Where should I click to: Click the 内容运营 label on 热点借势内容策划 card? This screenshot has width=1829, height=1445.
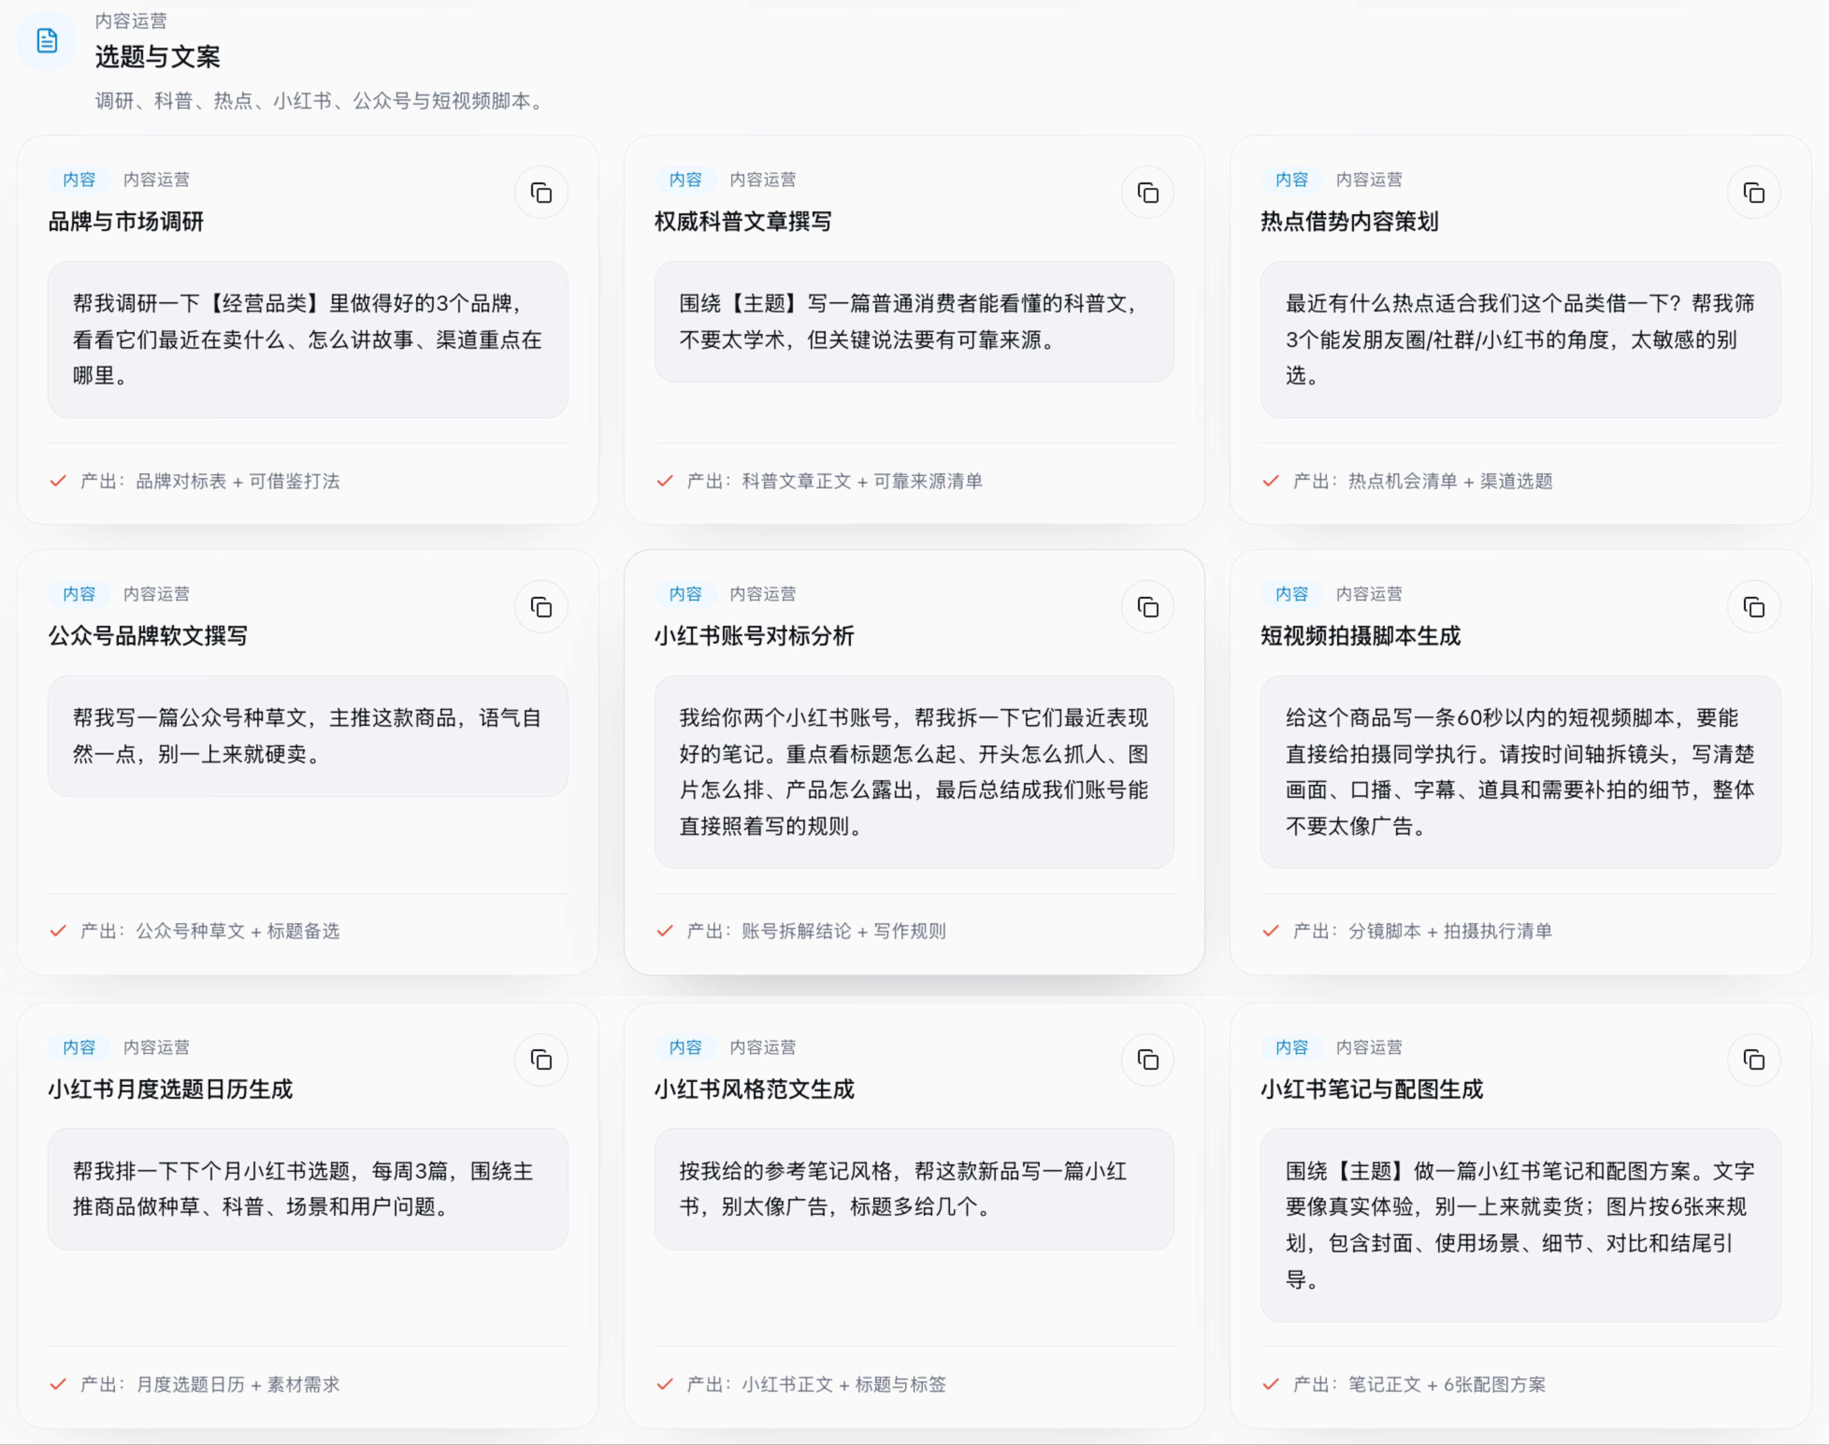[x=1369, y=179]
